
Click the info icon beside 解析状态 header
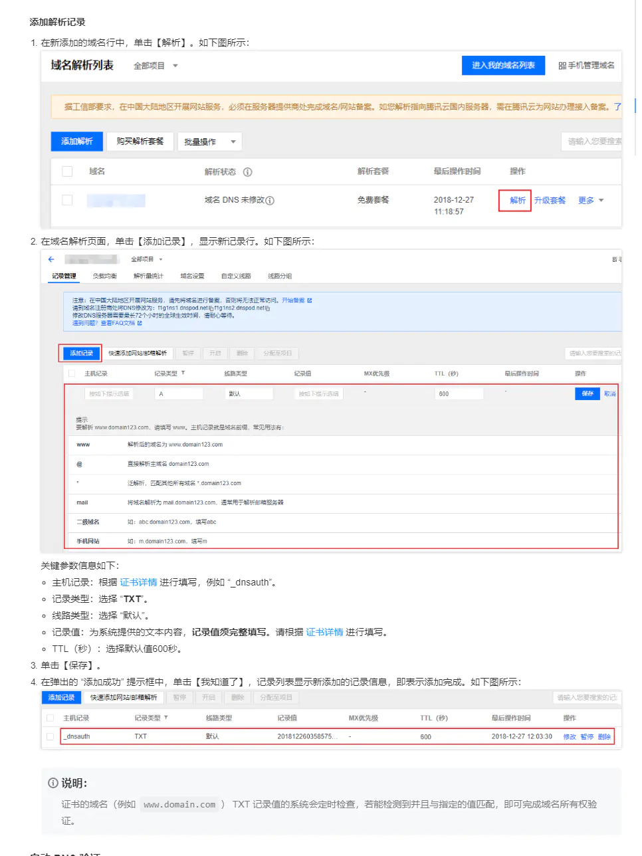click(247, 172)
